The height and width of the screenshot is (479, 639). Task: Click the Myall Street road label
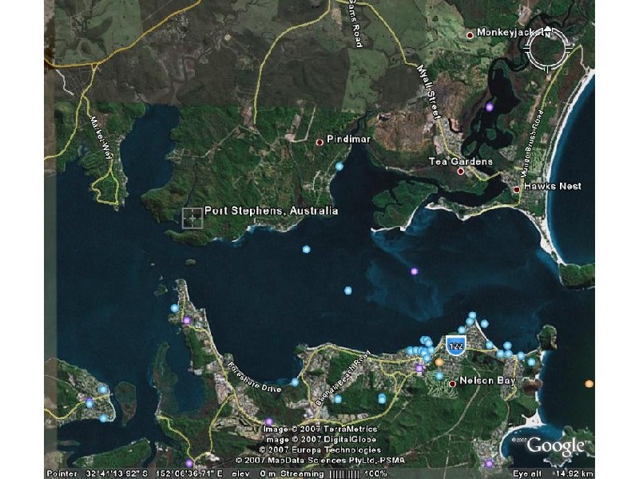(x=429, y=92)
